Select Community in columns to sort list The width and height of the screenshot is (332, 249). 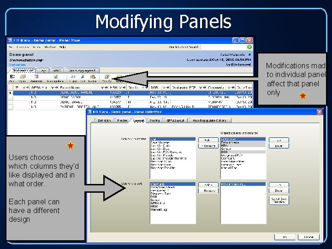click(172, 184)
